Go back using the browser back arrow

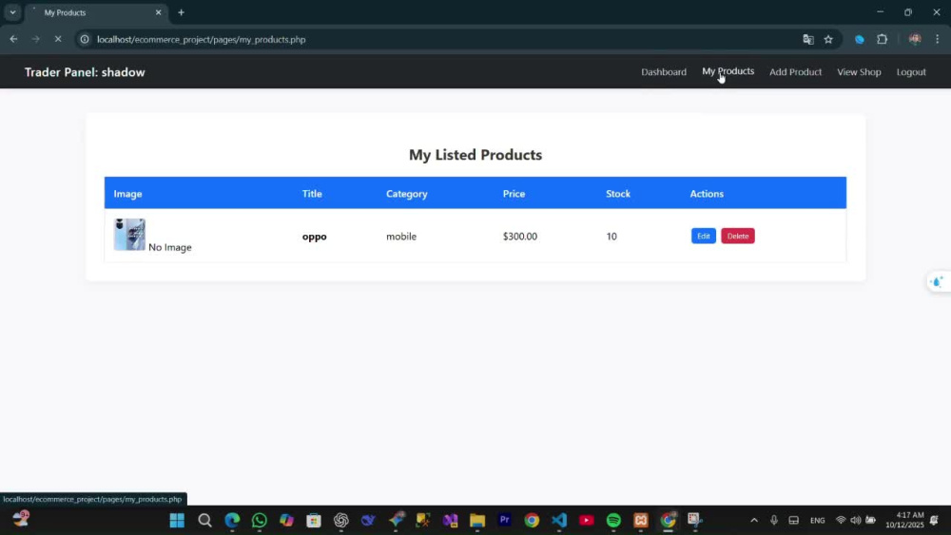point(13,39)
